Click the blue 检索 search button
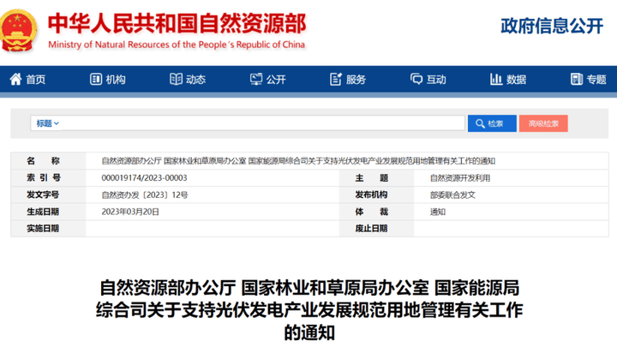This screenshot has height=347, width=617. (x=492, y=123)
